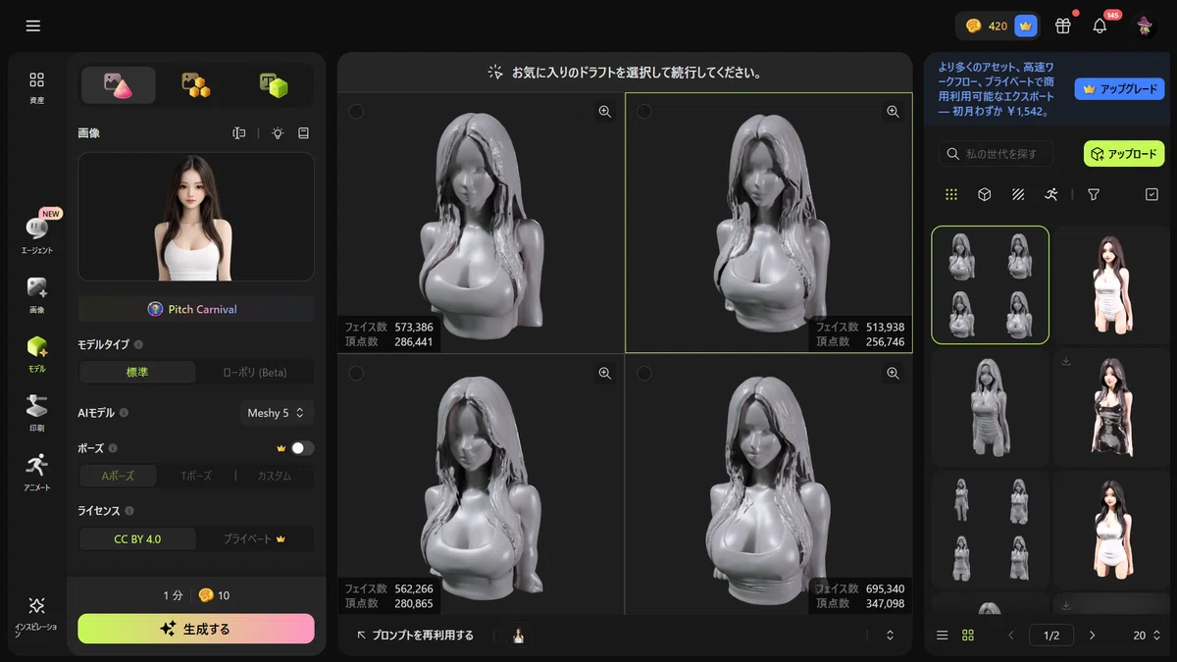
Task: Zoom into draft with 573,386 faces
Action: 605,112
